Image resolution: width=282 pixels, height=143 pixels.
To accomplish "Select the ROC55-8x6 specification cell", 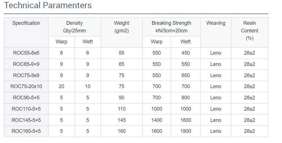I will click(x=26, y=53).
